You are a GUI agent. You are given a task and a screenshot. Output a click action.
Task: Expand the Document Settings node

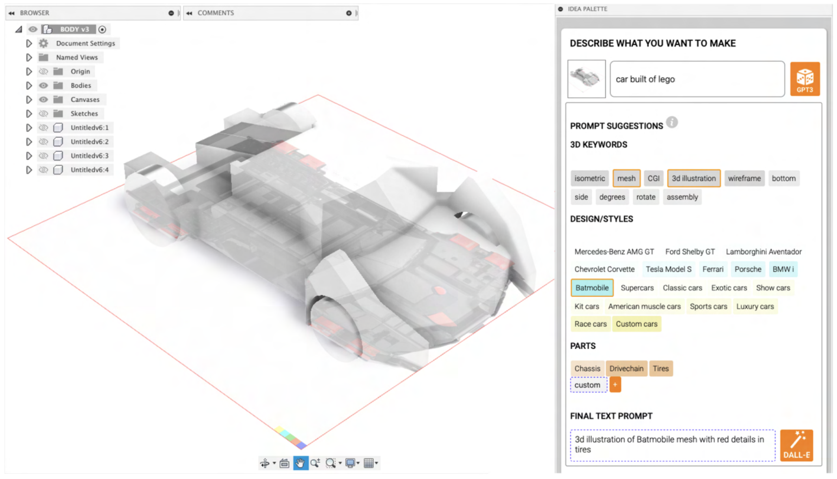[x=29, y=43]
